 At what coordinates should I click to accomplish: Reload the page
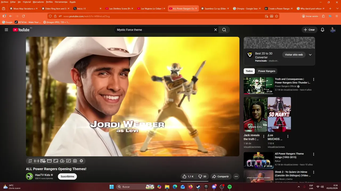(x=23, y=16)
